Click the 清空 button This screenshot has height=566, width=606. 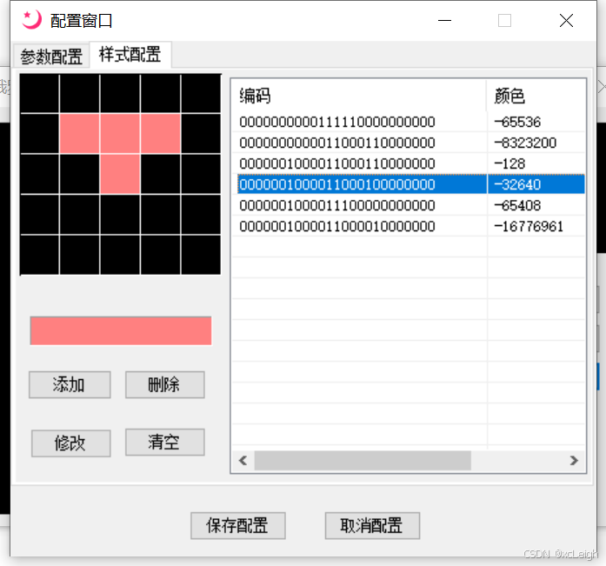[x=164, y=442]
